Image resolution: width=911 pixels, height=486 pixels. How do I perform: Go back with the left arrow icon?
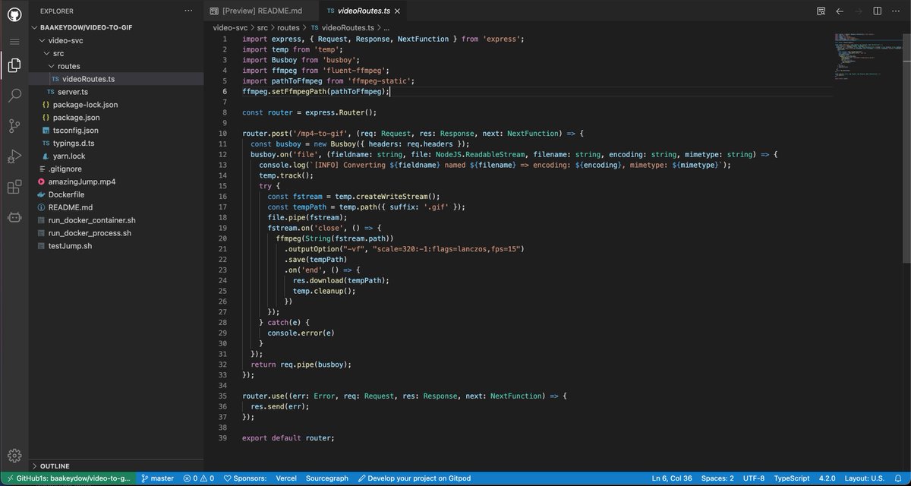click(840, 11)
